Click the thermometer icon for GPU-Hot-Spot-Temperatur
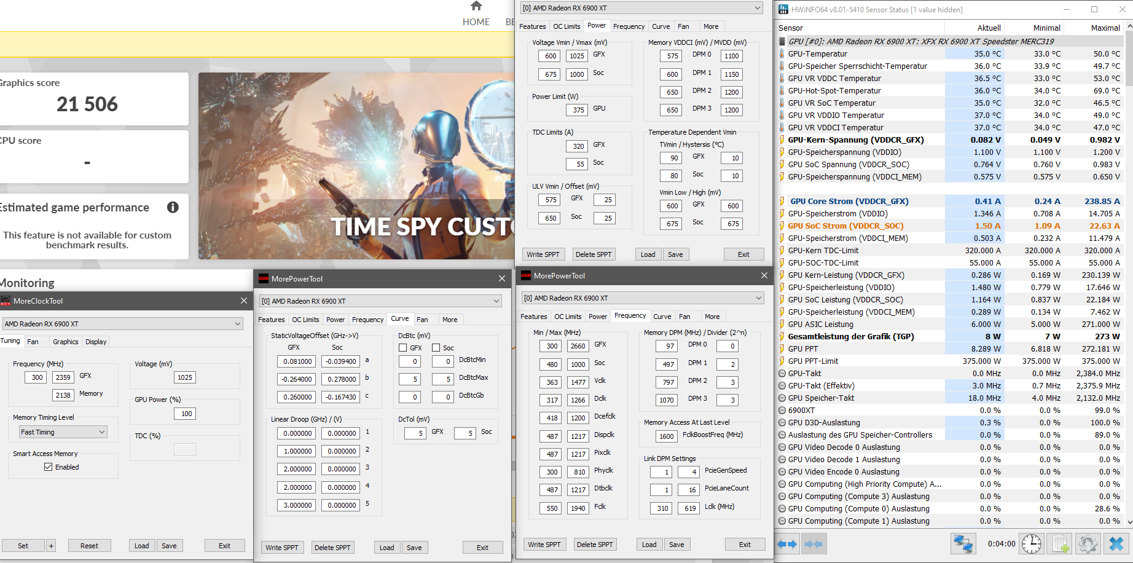The image size is (1133, 563). pyautogui.click(x=782, y=90)
